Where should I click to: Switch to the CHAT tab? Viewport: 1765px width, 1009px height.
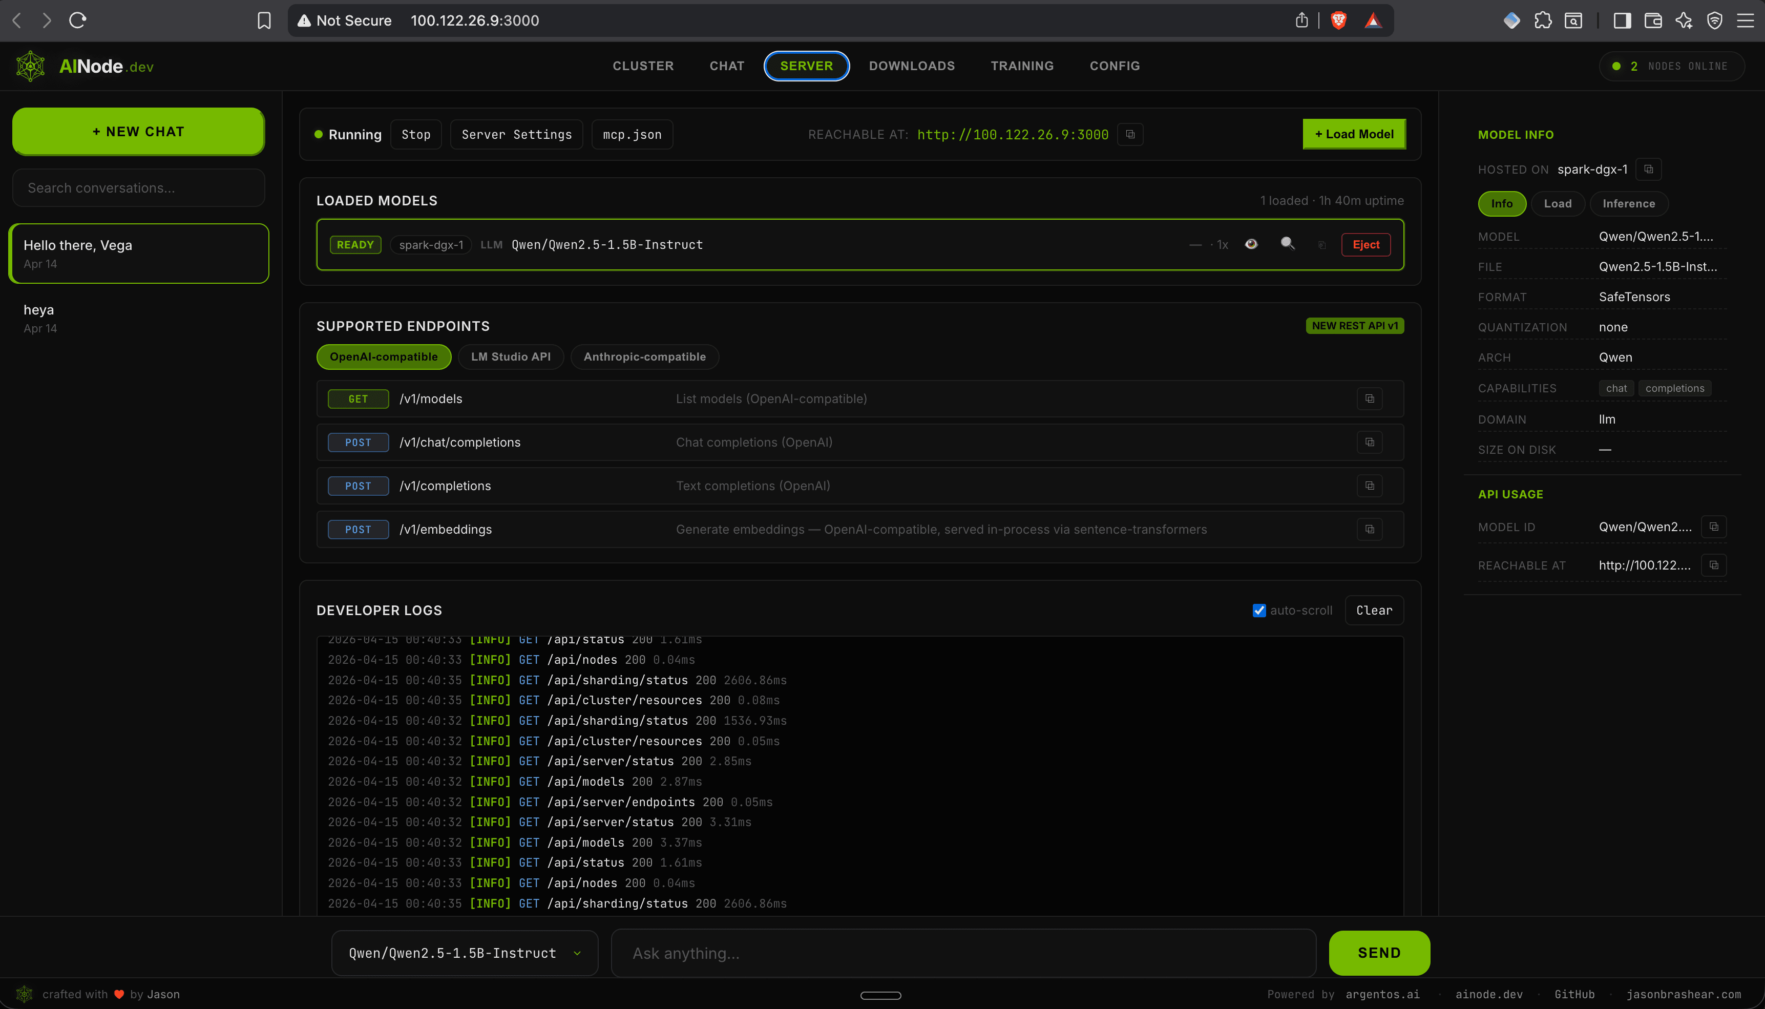(726, 66)
